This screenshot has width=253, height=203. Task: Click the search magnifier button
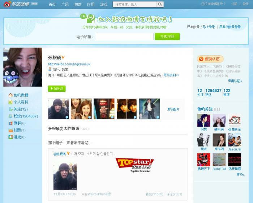(160, 4)
